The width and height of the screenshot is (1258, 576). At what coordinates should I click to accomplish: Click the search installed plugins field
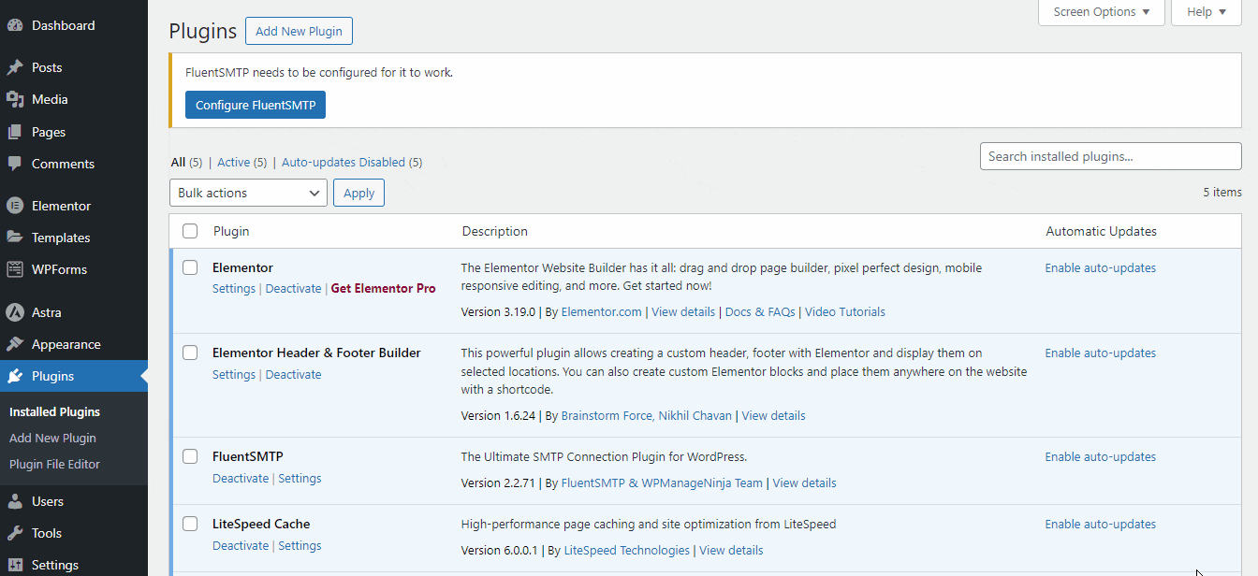tap(1109, 156)
